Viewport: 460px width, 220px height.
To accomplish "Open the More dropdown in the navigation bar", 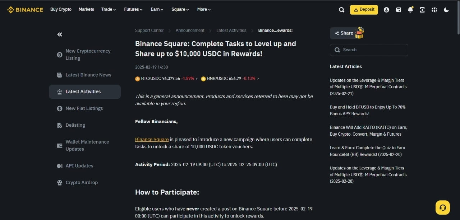I will pyautogui.click(x=203, y=9).
